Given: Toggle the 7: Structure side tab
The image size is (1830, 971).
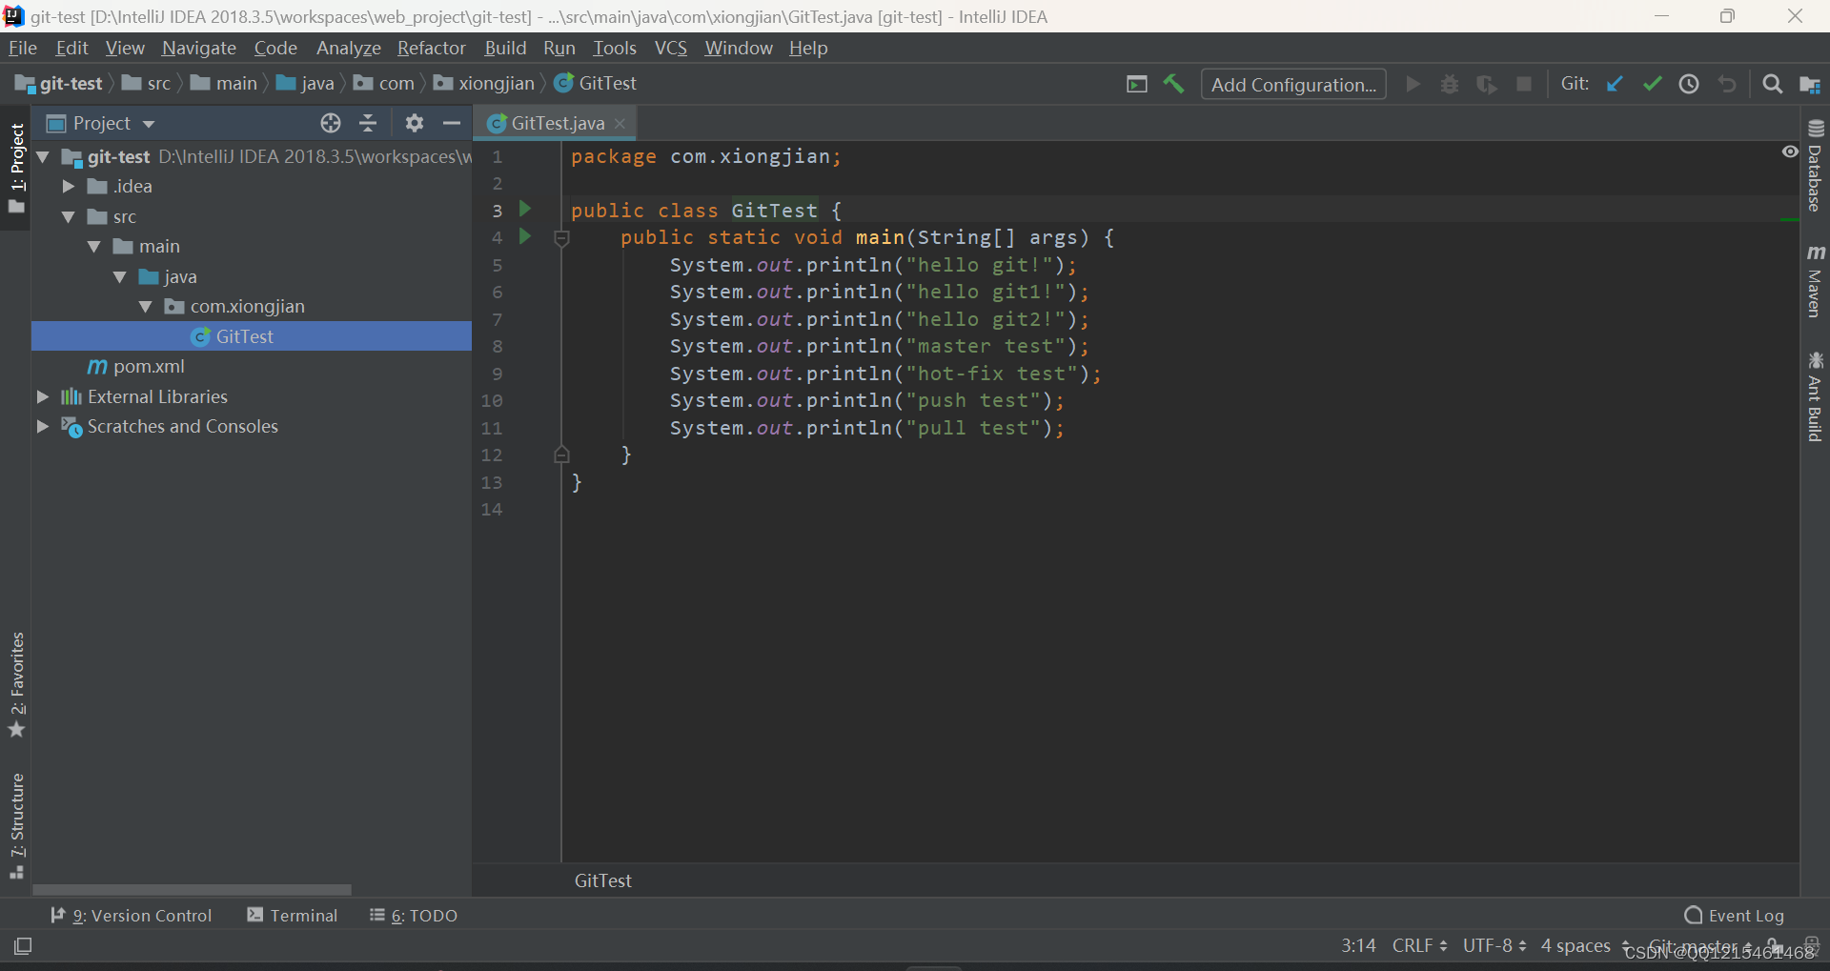Looking at the screenshot, I should 16,825.
